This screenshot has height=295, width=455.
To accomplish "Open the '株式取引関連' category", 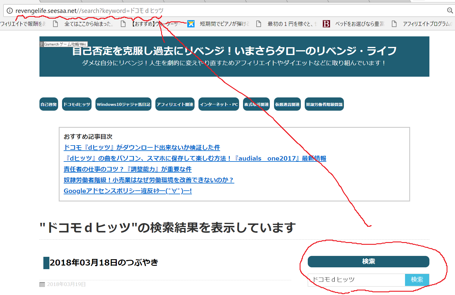I will click(x=256, y=104).
